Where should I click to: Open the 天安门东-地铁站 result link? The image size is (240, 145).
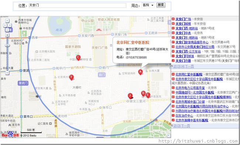tap(186, 38)
